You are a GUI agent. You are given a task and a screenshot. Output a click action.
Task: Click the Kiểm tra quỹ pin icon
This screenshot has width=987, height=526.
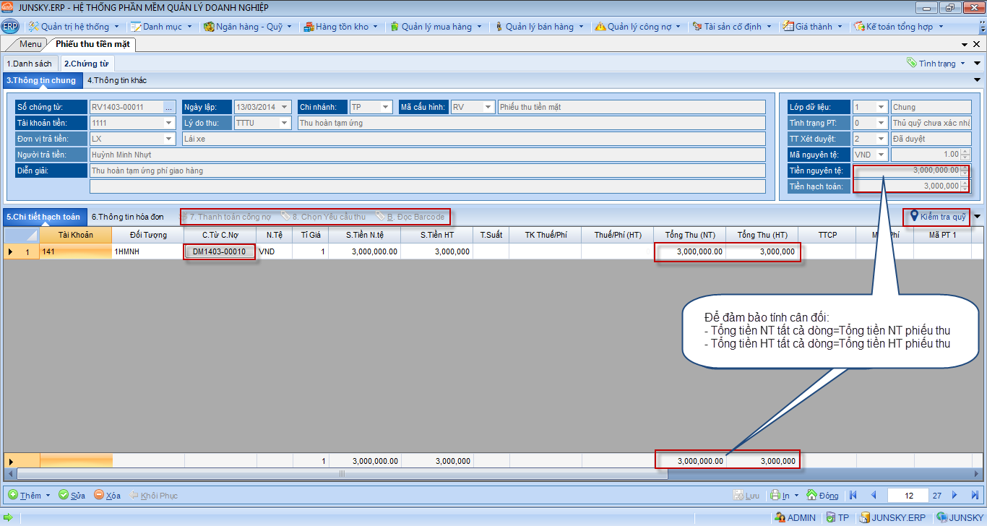point(914,216)
